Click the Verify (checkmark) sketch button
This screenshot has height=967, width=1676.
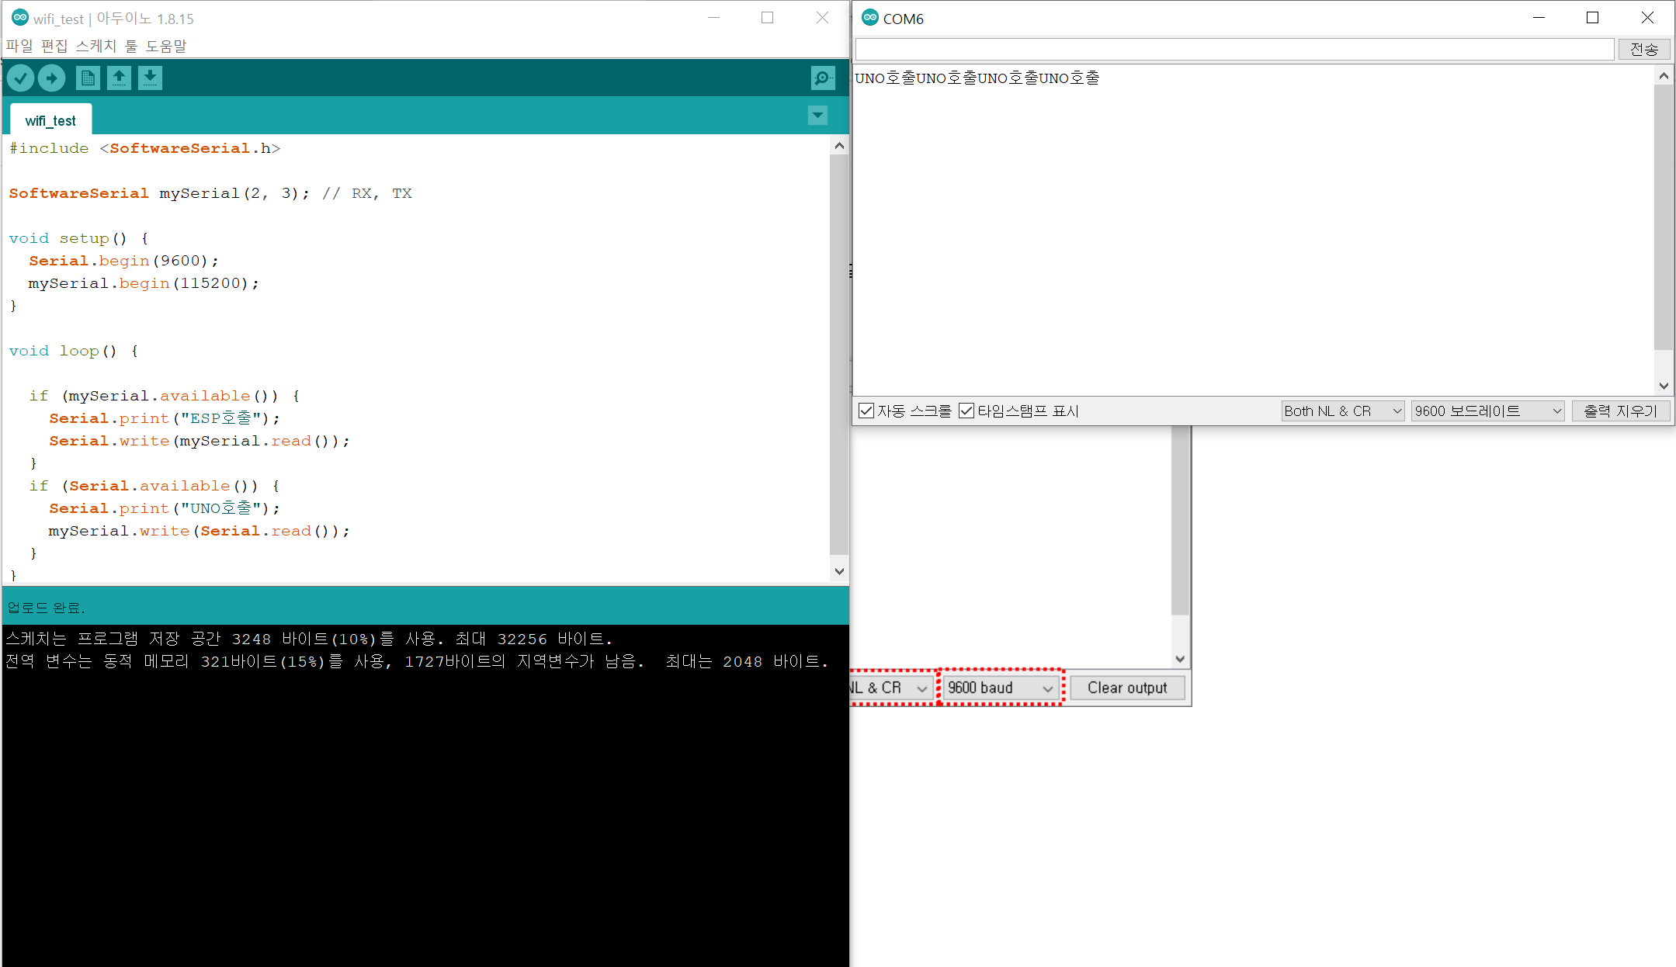[x=21, y=78]
